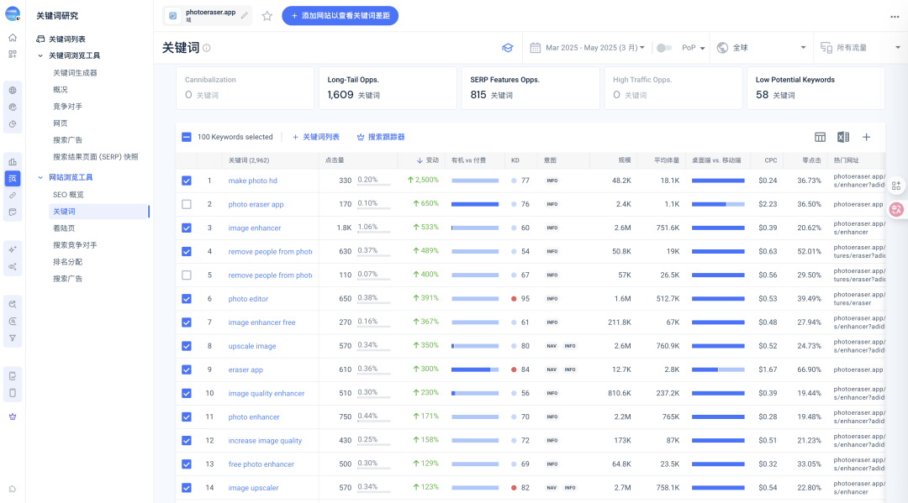Star photoeraser.app as a favorite
908x503 pixels.
pyautogui.click(x=267, y=16)
